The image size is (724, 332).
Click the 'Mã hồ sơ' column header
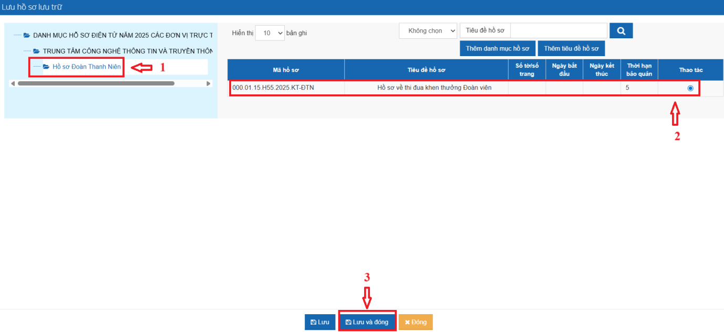click(x=286, y=70)
